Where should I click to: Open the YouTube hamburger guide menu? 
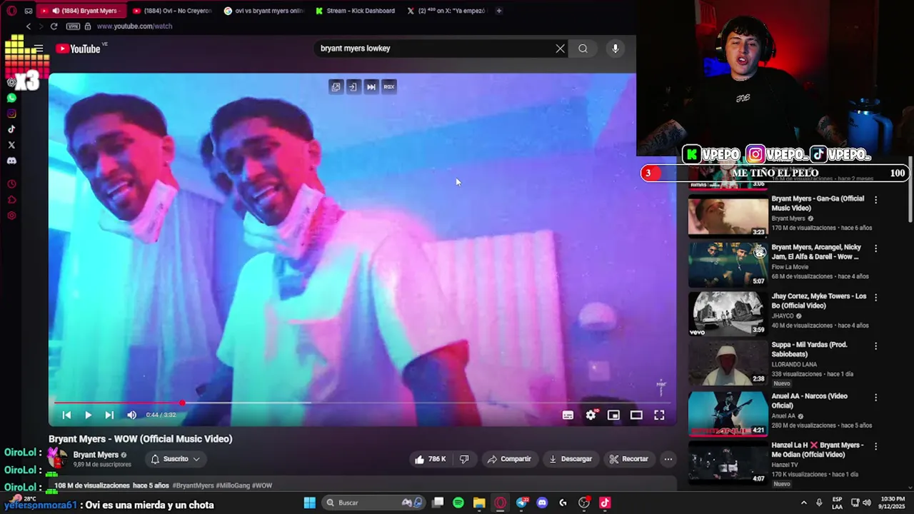coord(39,49)
